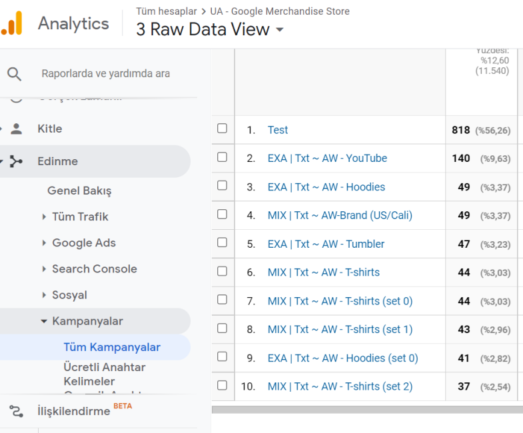Screen dimensions: 523x433
Task: Select Tüm Kampanyalar report
Action: pos(112,347)
